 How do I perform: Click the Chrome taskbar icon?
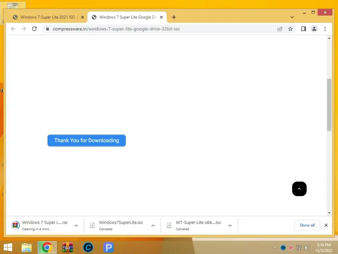coord(47,247)
